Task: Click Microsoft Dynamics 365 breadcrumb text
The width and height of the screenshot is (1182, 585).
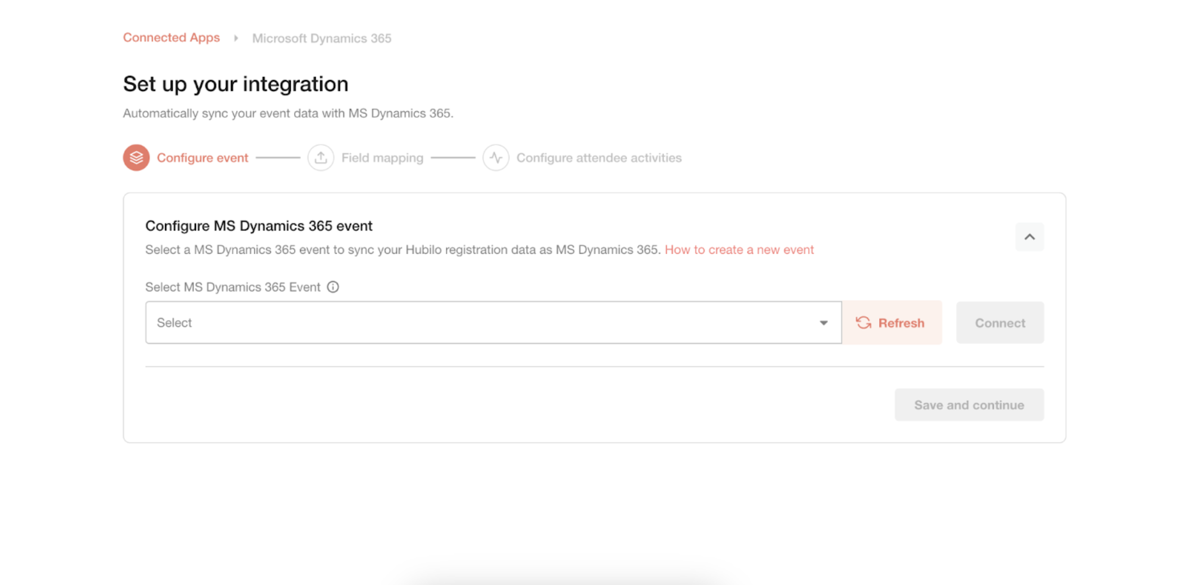Action: click(x=321, y=38)
